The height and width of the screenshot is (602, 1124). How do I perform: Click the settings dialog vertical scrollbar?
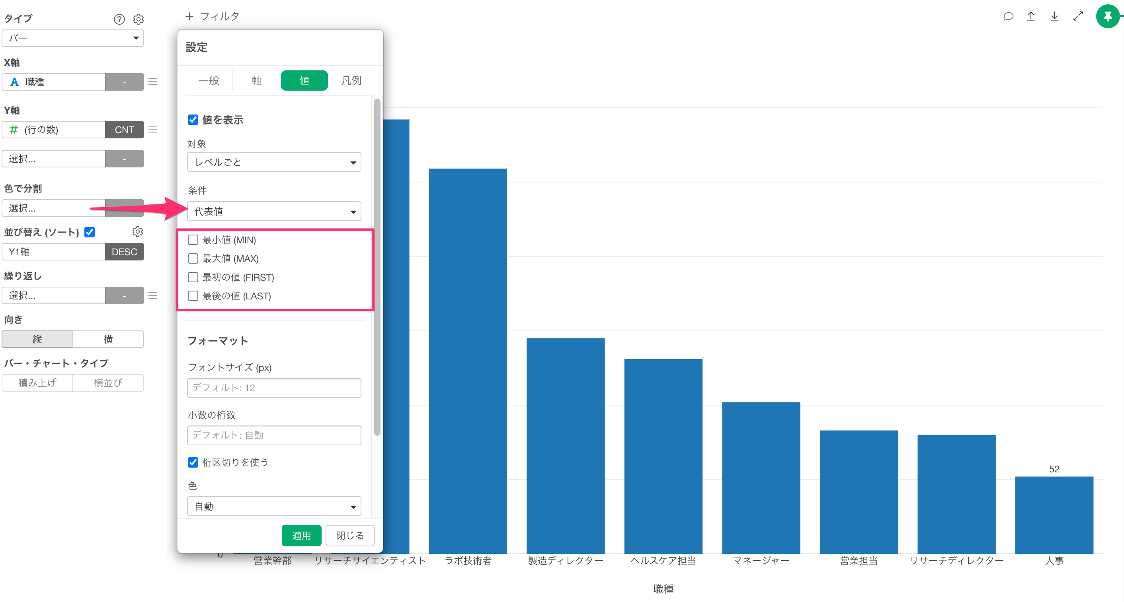coord(377,267)
